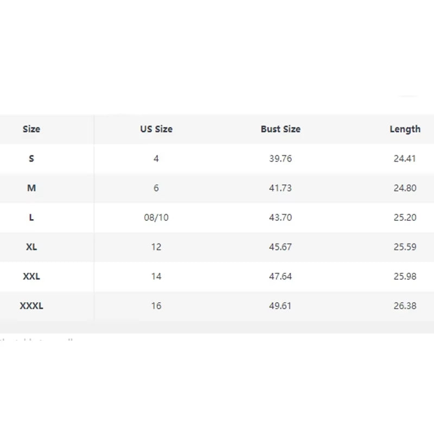This screenshot has width=434, height=434.
Task: Click the 08/10 US size cell
Action: point(156,218)
